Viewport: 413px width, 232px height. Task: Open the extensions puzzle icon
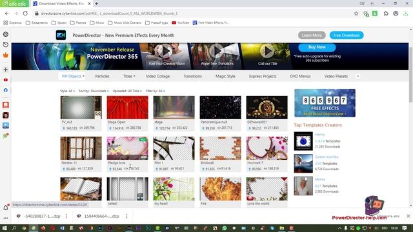[386, 14]
